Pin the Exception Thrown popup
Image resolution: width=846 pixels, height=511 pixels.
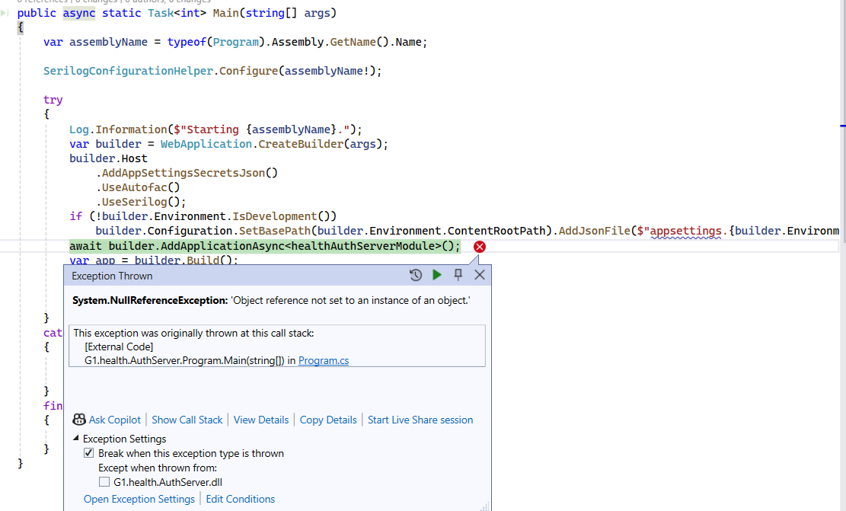pyautogui.click(x=458, y=275)
